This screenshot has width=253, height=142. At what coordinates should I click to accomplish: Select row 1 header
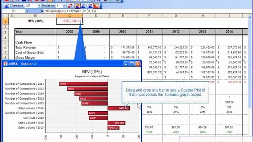pyautogui.click(x=5, y=21)
